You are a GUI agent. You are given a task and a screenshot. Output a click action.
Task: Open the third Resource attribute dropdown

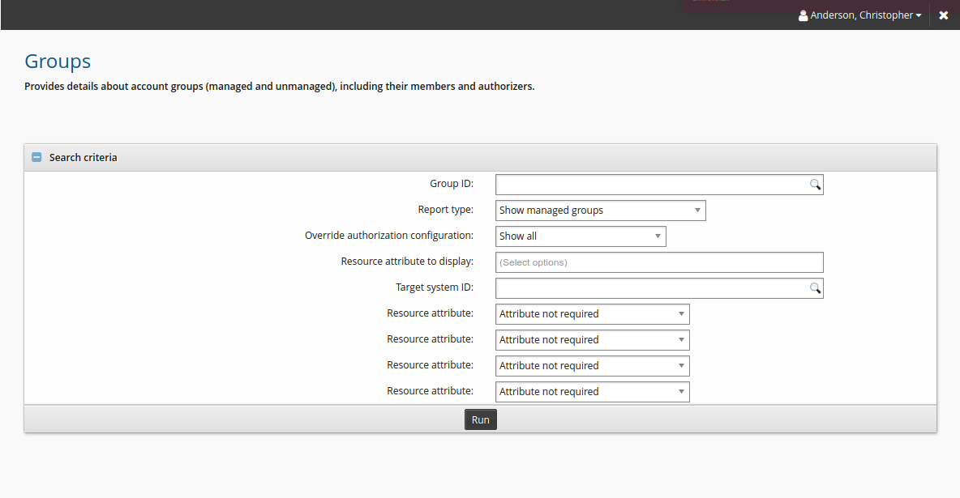point(592,366)
